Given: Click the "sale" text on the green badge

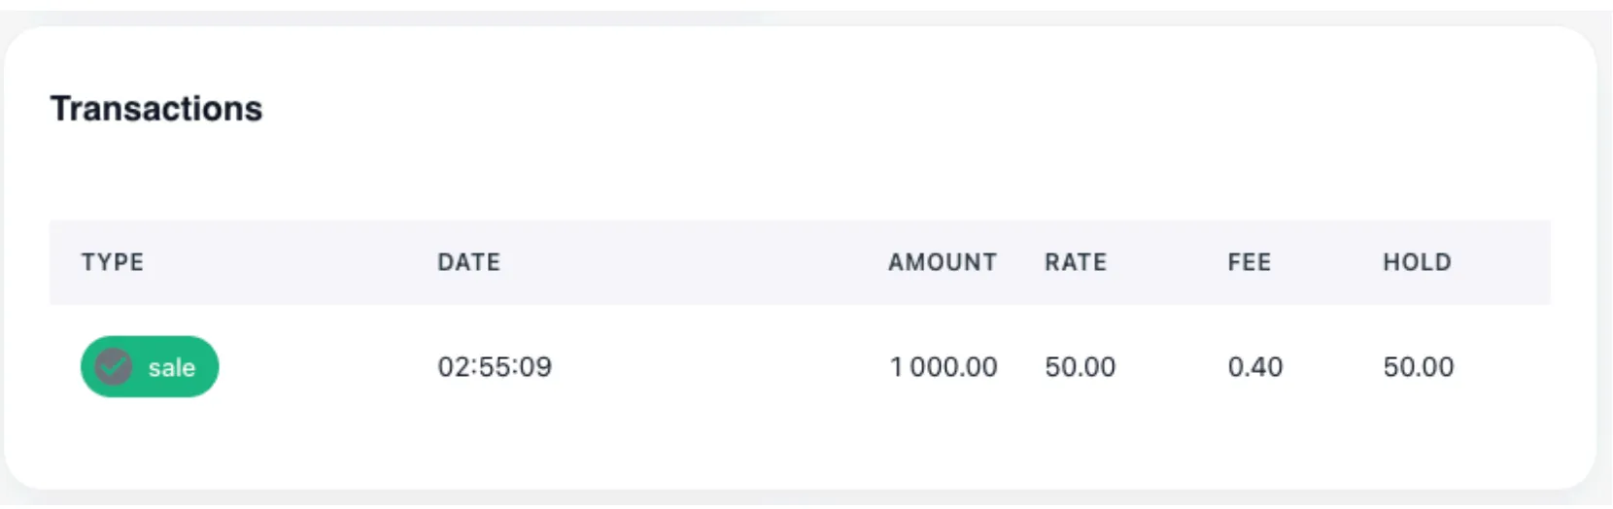Looking at the screenshot, I should [x=172, y=368].
